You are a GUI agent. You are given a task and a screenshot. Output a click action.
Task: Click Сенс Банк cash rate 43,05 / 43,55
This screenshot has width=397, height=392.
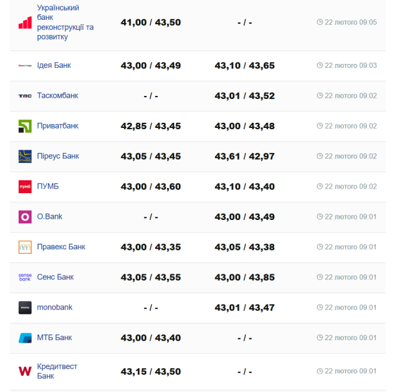tap(150, 278)
